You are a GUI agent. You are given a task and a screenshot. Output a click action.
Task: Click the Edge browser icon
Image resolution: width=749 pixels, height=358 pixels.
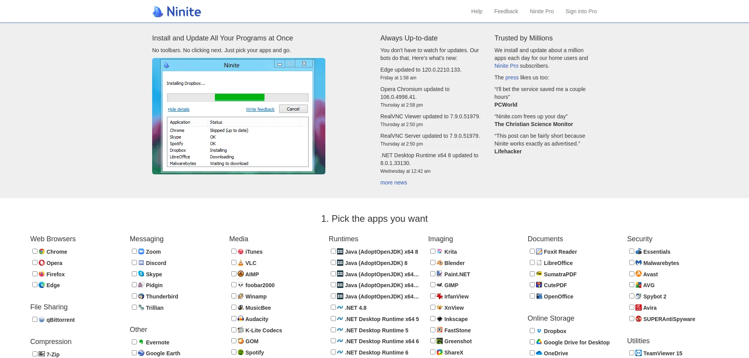point(42,285)
